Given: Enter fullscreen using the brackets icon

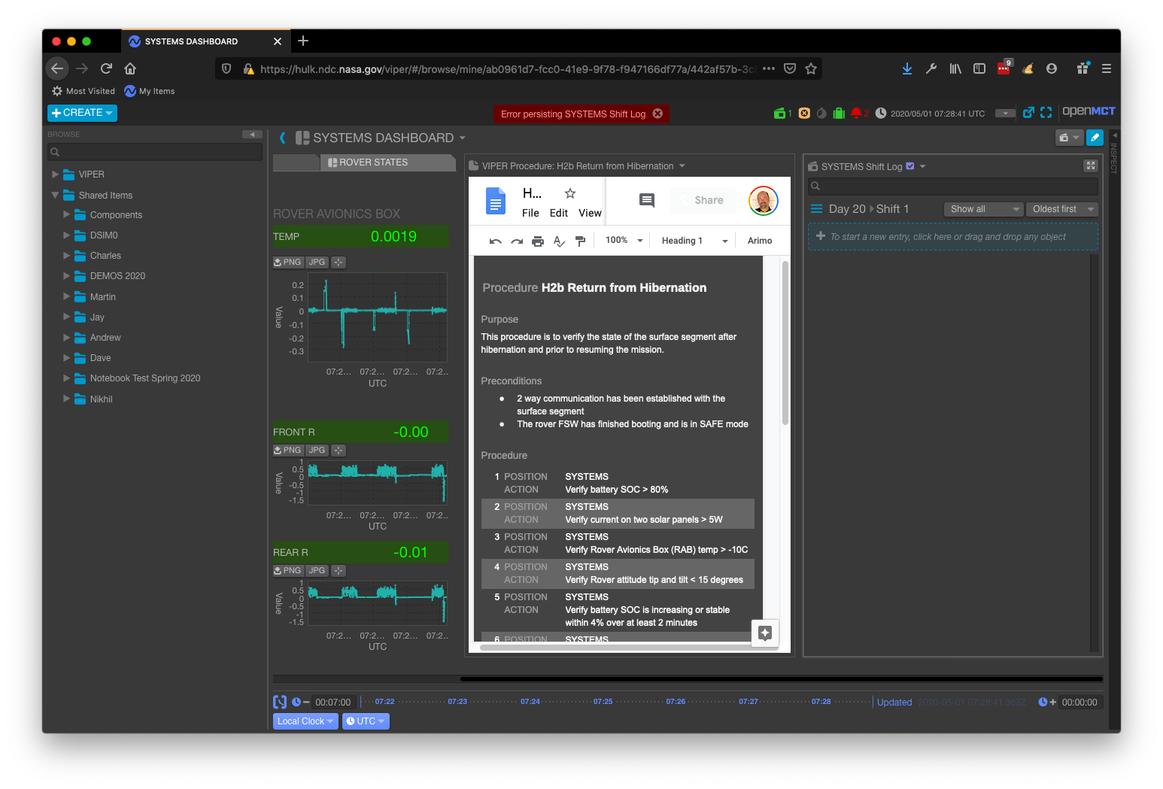Looking at the screenshot, I should 1046,112.
